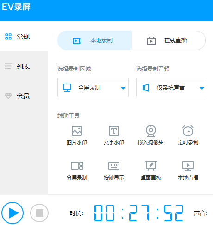The height and width of the screenshot is (225, 213).
Task: Expand the 仅系统声音 audio source dropdown
Action: click(x=172, y=88)
